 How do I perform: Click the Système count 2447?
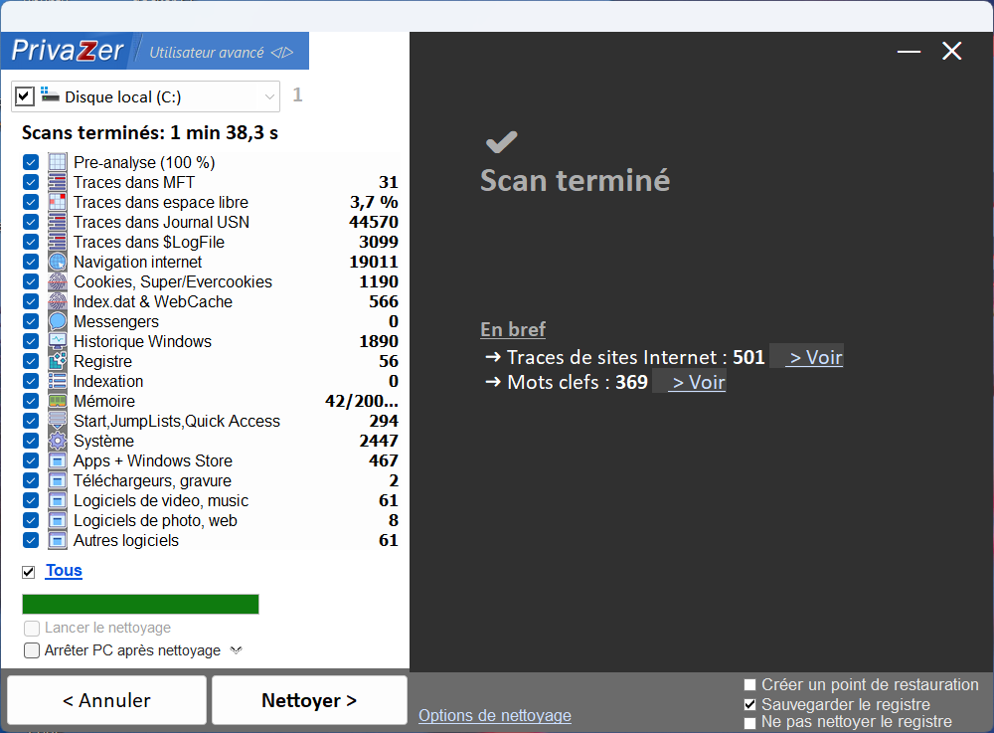379,441
